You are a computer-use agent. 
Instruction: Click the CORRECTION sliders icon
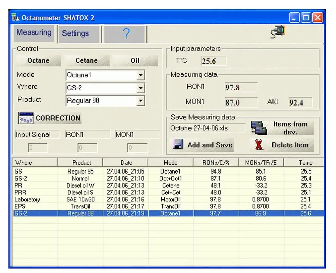(x=26, y=118)
